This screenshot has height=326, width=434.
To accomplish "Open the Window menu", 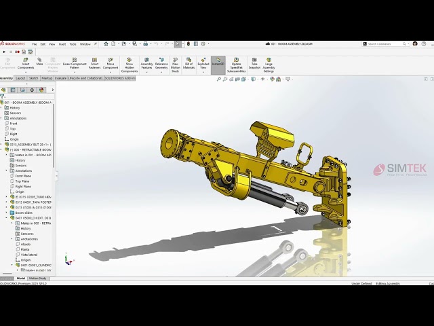I will tap(85, 44).
